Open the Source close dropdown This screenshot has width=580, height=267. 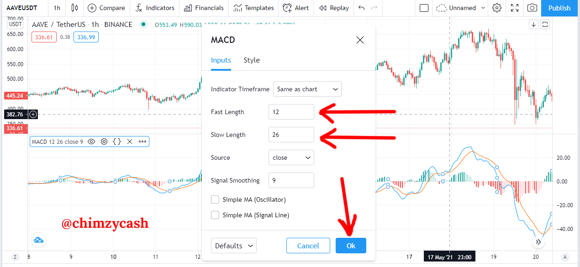(291, 157)
